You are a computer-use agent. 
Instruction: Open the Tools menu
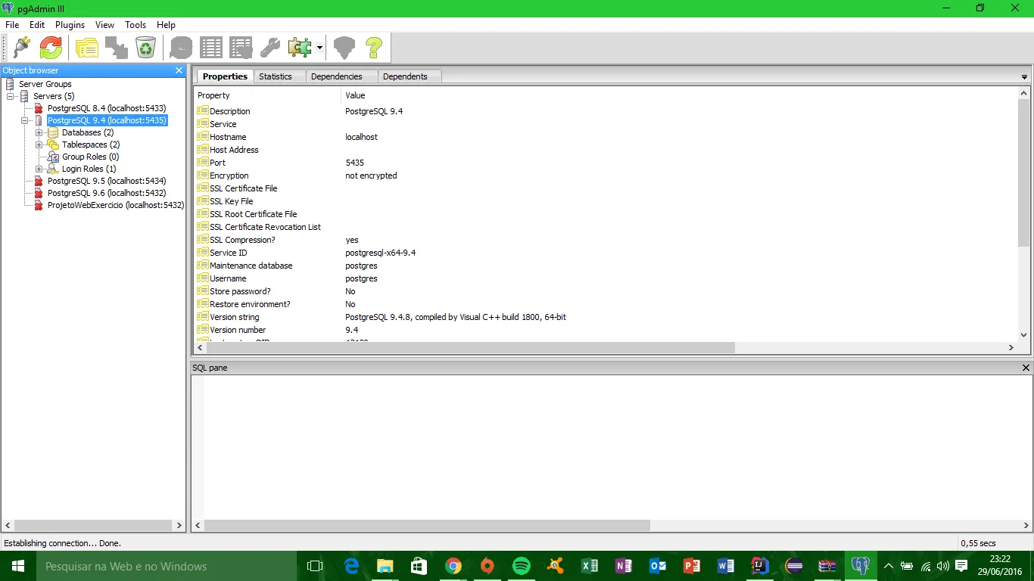click(x=135, y=25)
